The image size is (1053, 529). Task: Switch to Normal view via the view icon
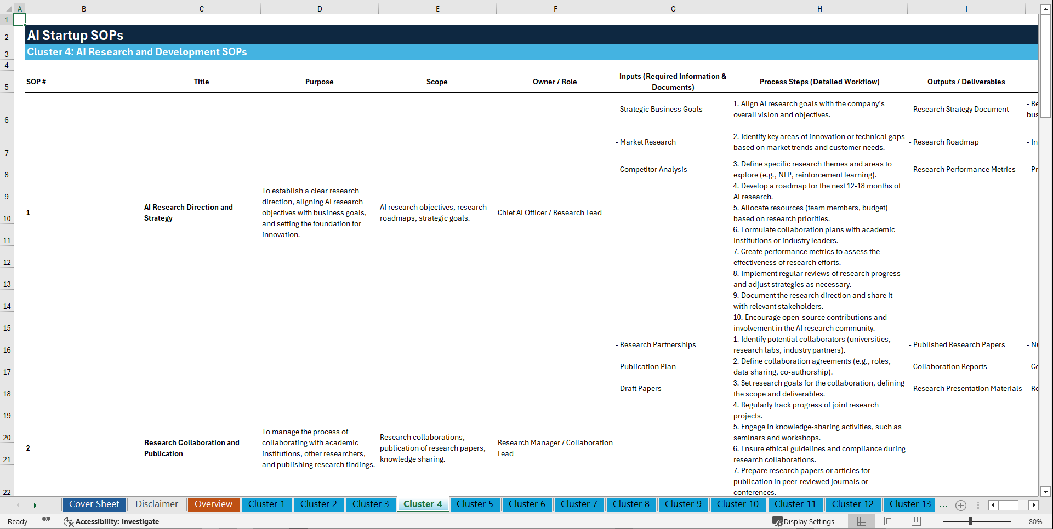pos(861,521)
